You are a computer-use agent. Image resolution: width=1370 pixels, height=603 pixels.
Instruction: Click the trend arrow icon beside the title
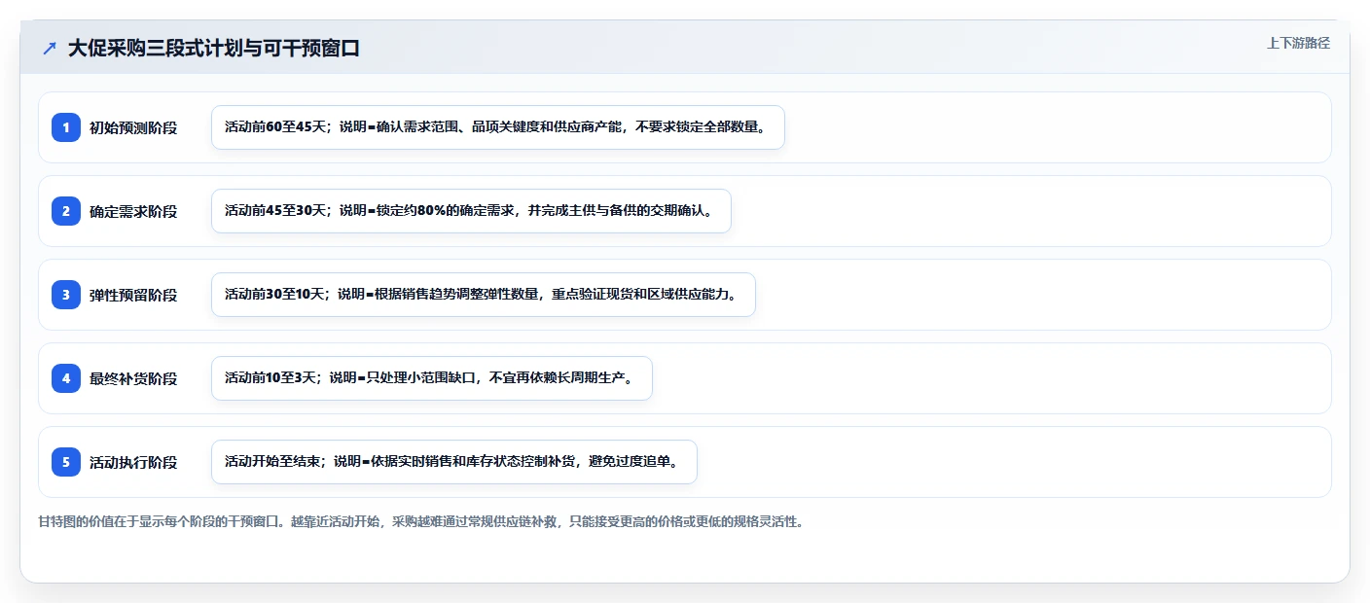pos(50,49)
